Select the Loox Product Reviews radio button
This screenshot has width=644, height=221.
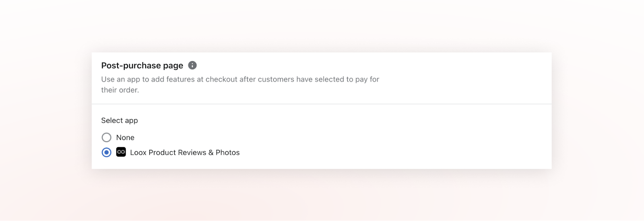coord(107,152)
